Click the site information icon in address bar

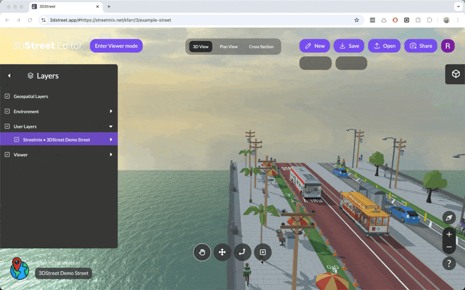coord(44,20)
